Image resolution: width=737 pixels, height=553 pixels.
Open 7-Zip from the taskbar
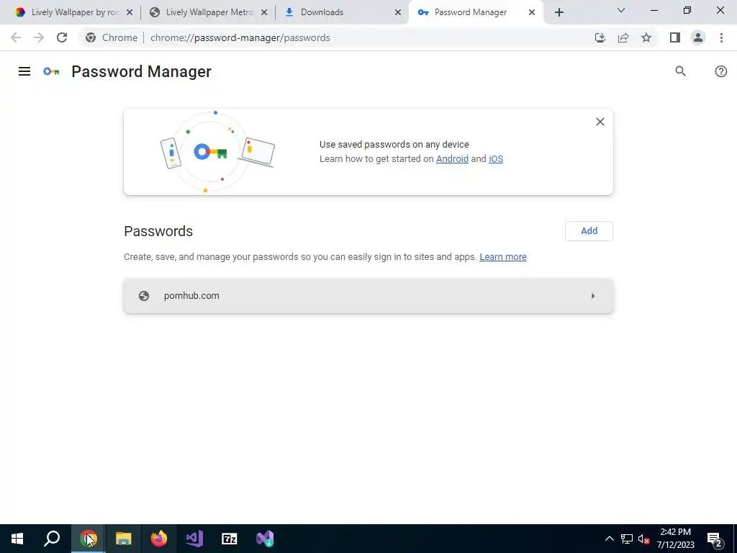230,539
